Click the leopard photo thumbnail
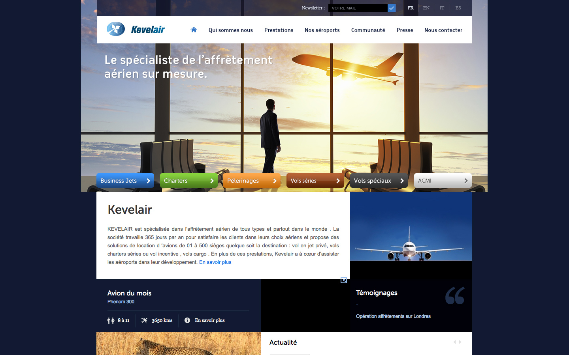The height and width of the screenshot is (355, 569). coord(179,343)
